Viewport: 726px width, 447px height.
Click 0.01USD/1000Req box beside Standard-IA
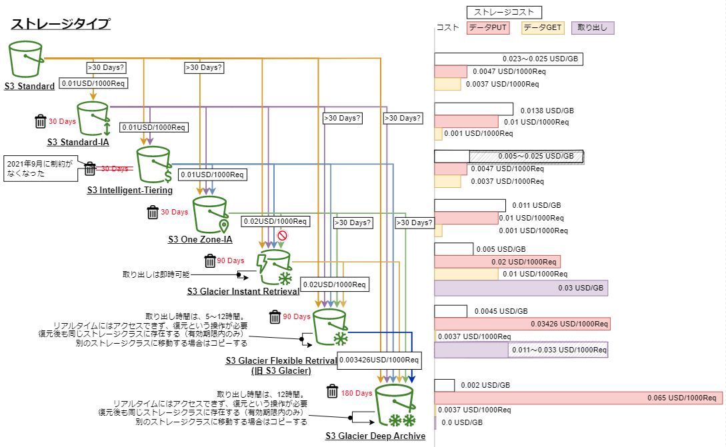(154, 127)
